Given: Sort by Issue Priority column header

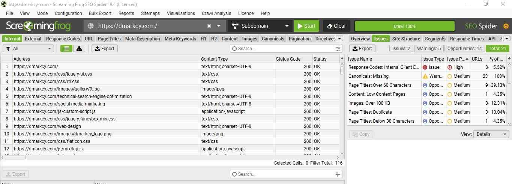Looking at the screenshot, I should [458, 59].
